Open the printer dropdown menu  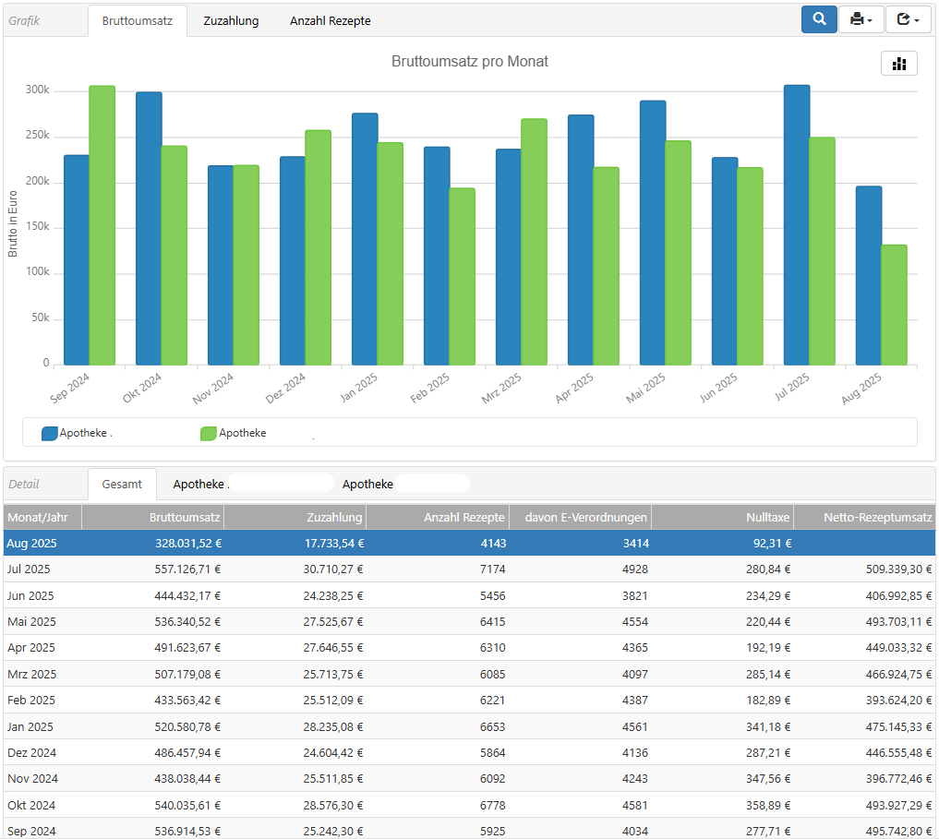pyautogui.click(x=861, y=19)
